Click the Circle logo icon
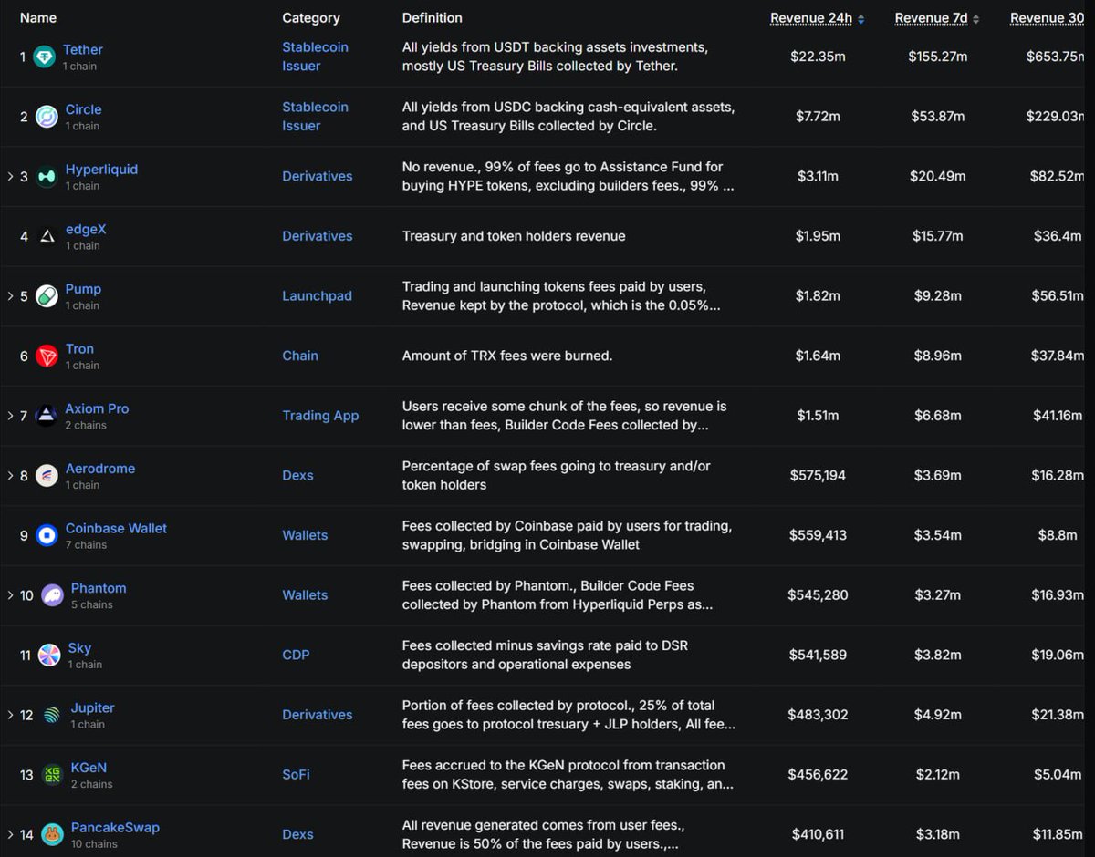 click(47, 117)
